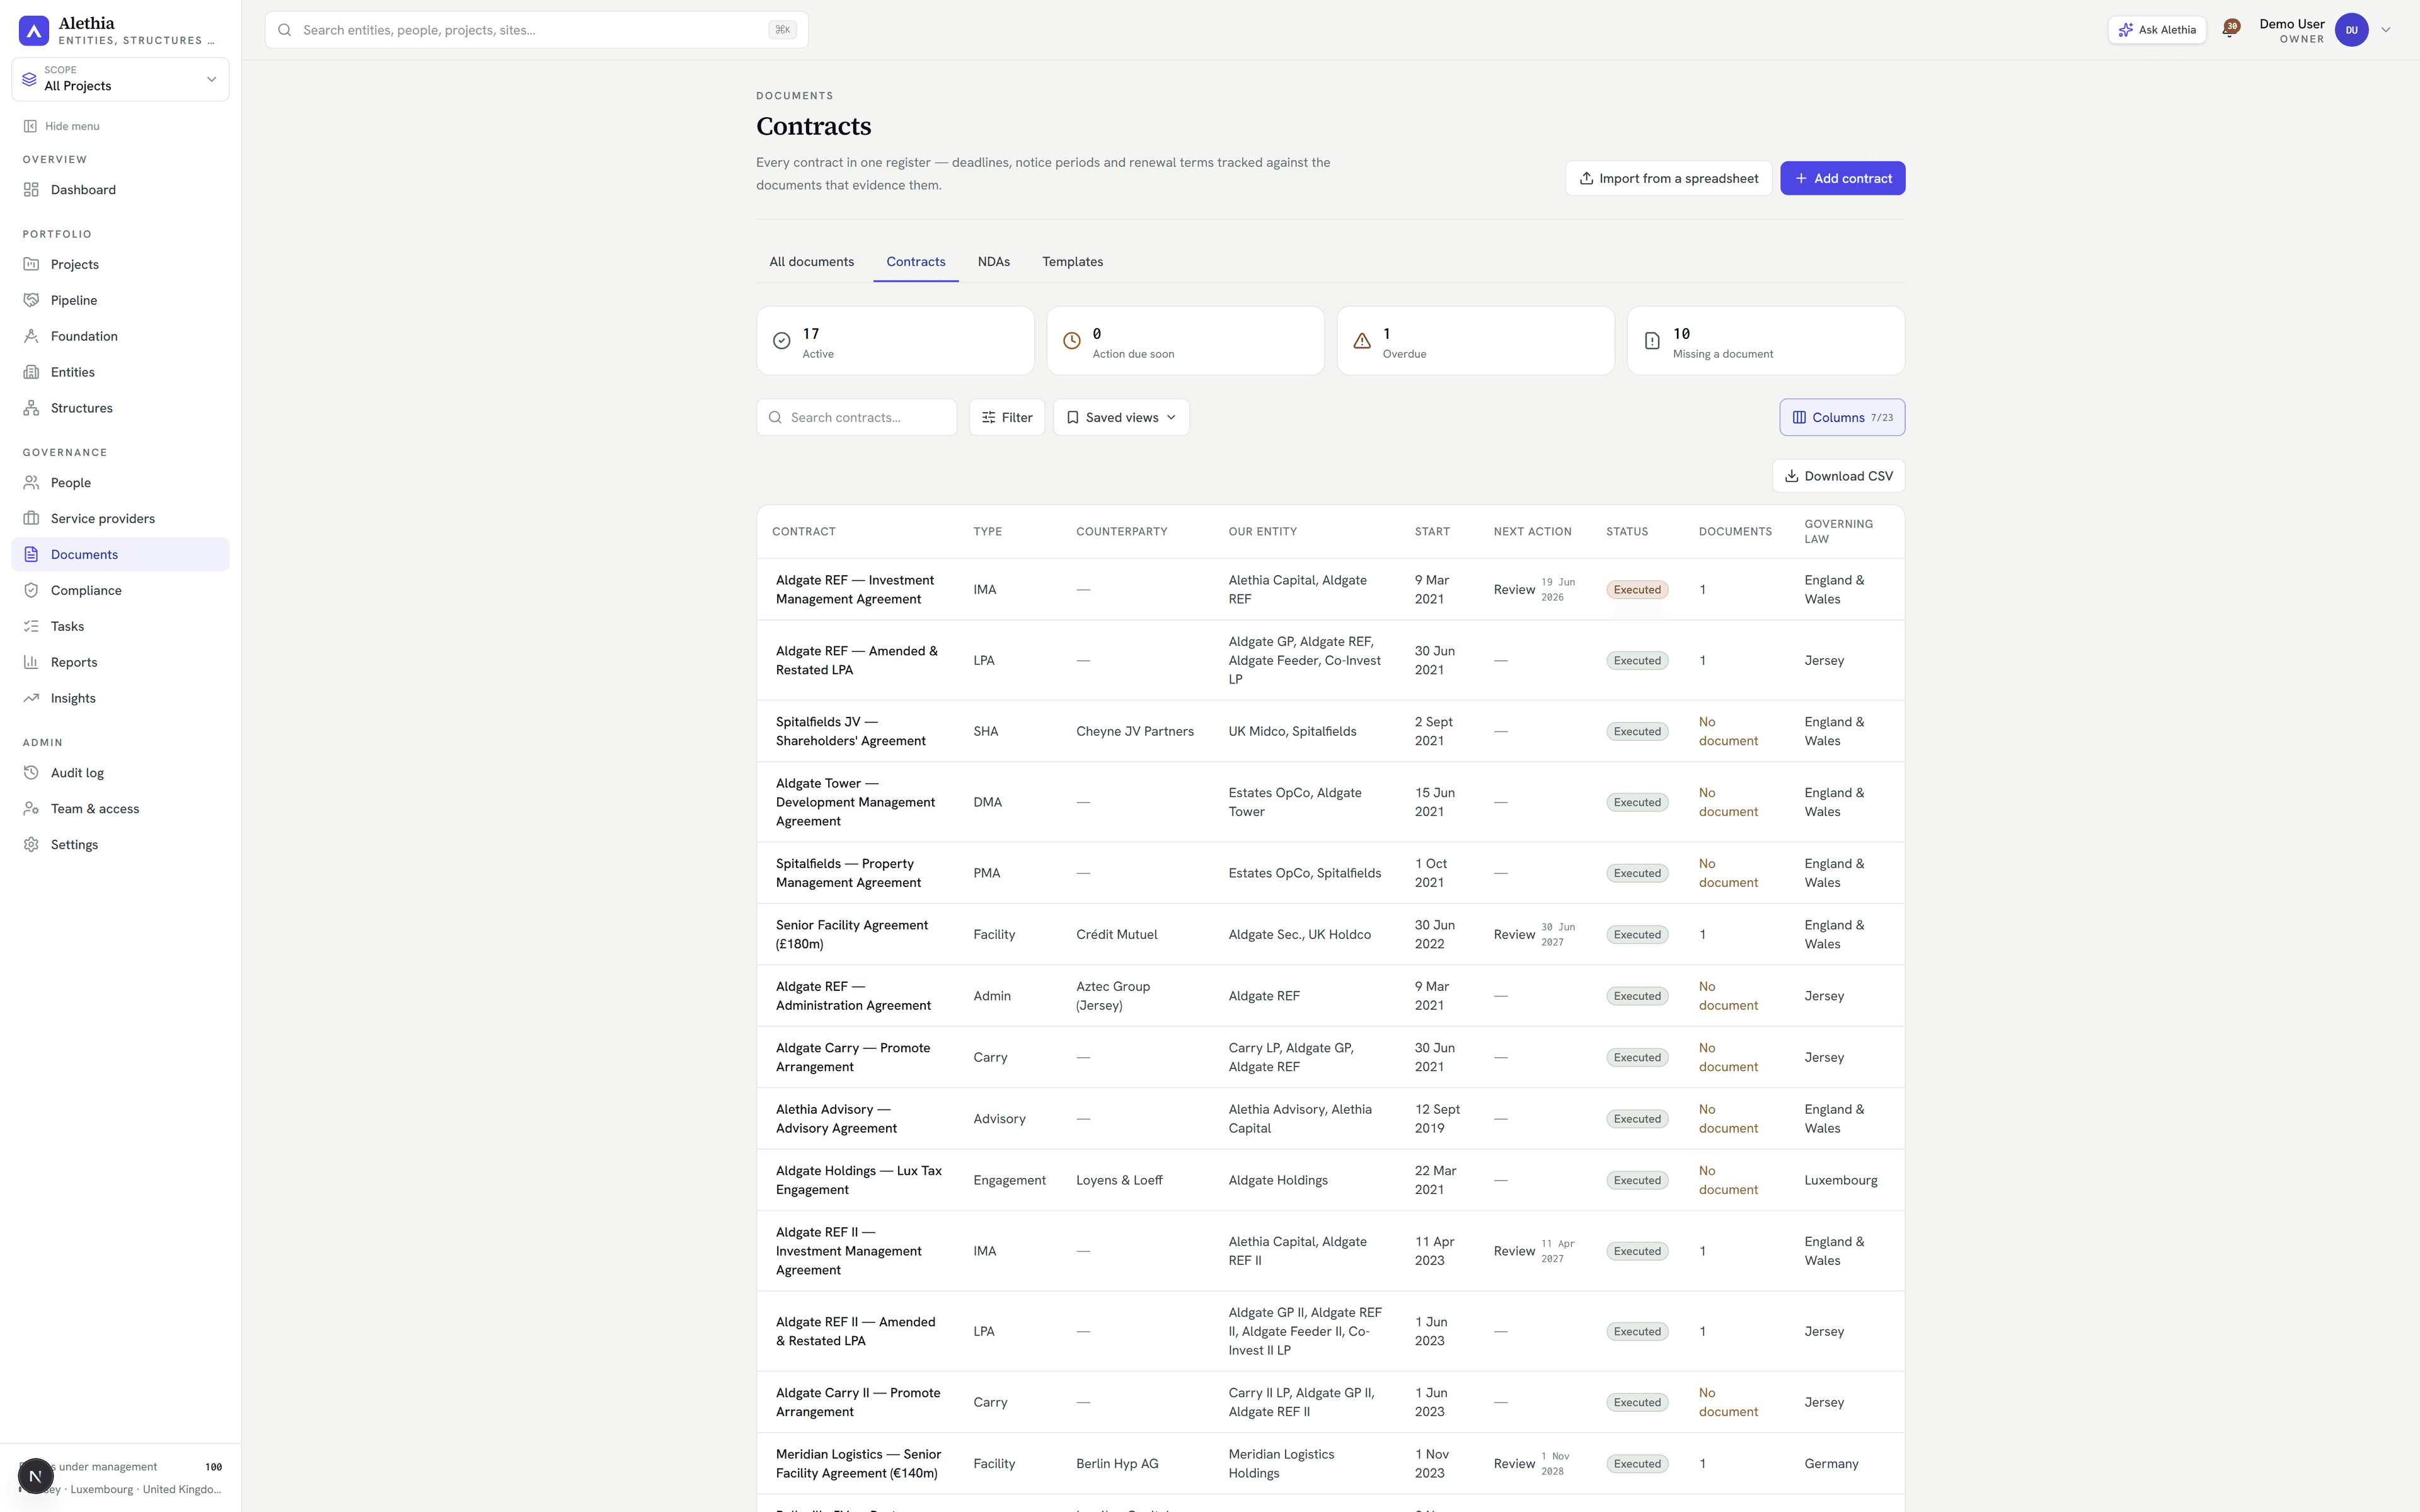Click Crédit Mutuel counterparty cell
Screen dimensions: 2420x1512
pyautogui.click(x=1117, y=935)
